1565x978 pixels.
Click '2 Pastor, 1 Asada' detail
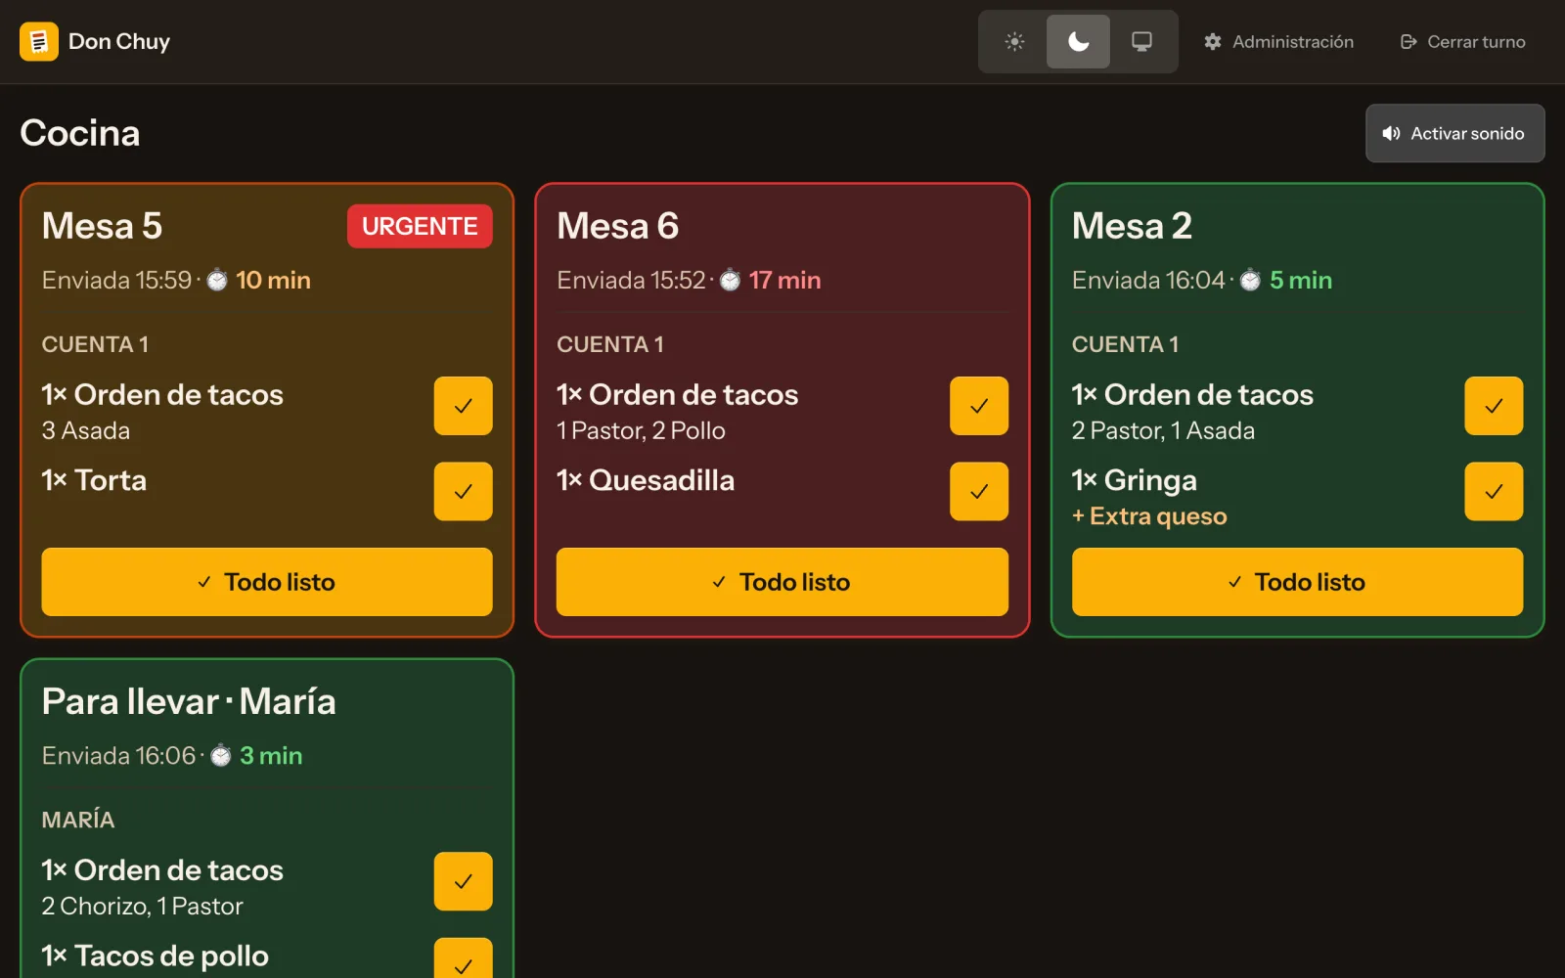(x=1163, y=431)
